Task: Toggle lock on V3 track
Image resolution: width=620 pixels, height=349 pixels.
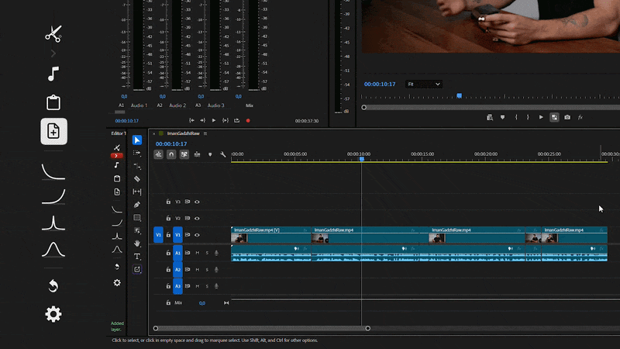Action: 168,202
